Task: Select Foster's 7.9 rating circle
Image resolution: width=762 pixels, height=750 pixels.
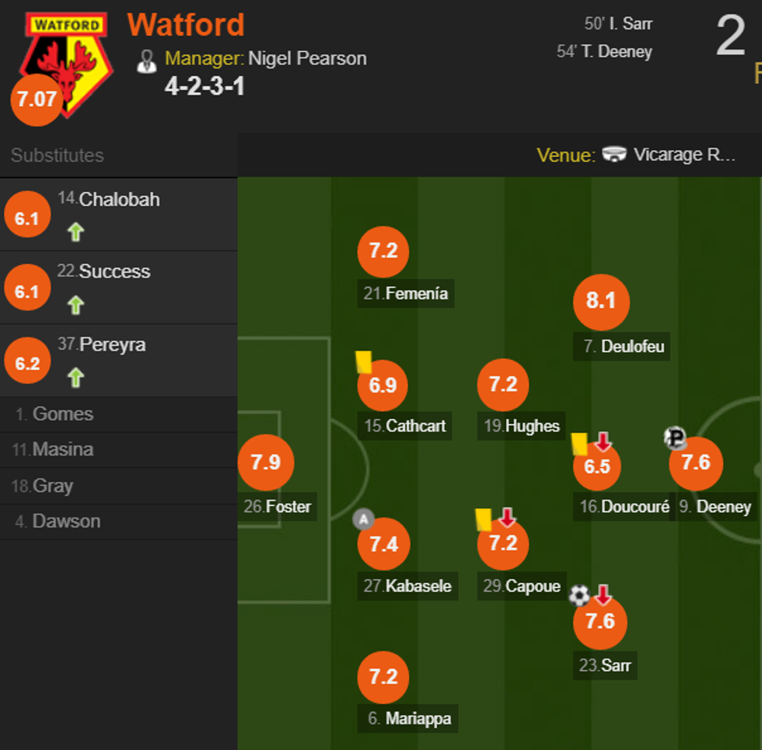Action: pyautogui.click(x=265, y=462)
